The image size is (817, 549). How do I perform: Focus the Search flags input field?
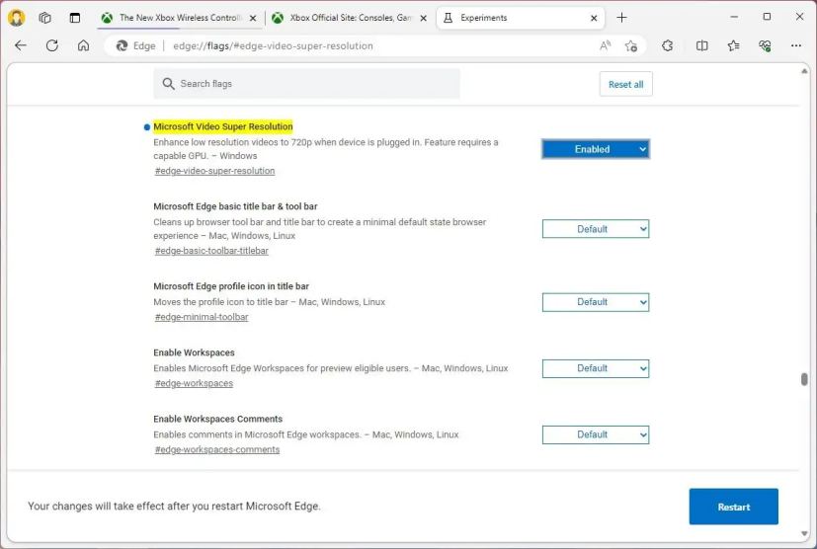(306, 84)
